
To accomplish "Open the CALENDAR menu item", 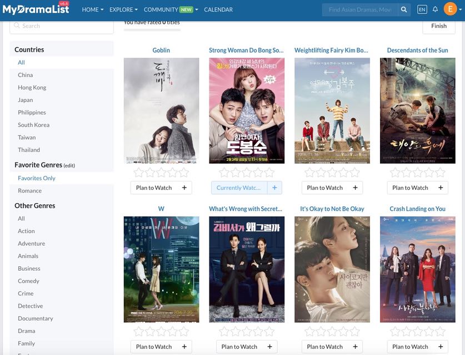I will (218, 9).
